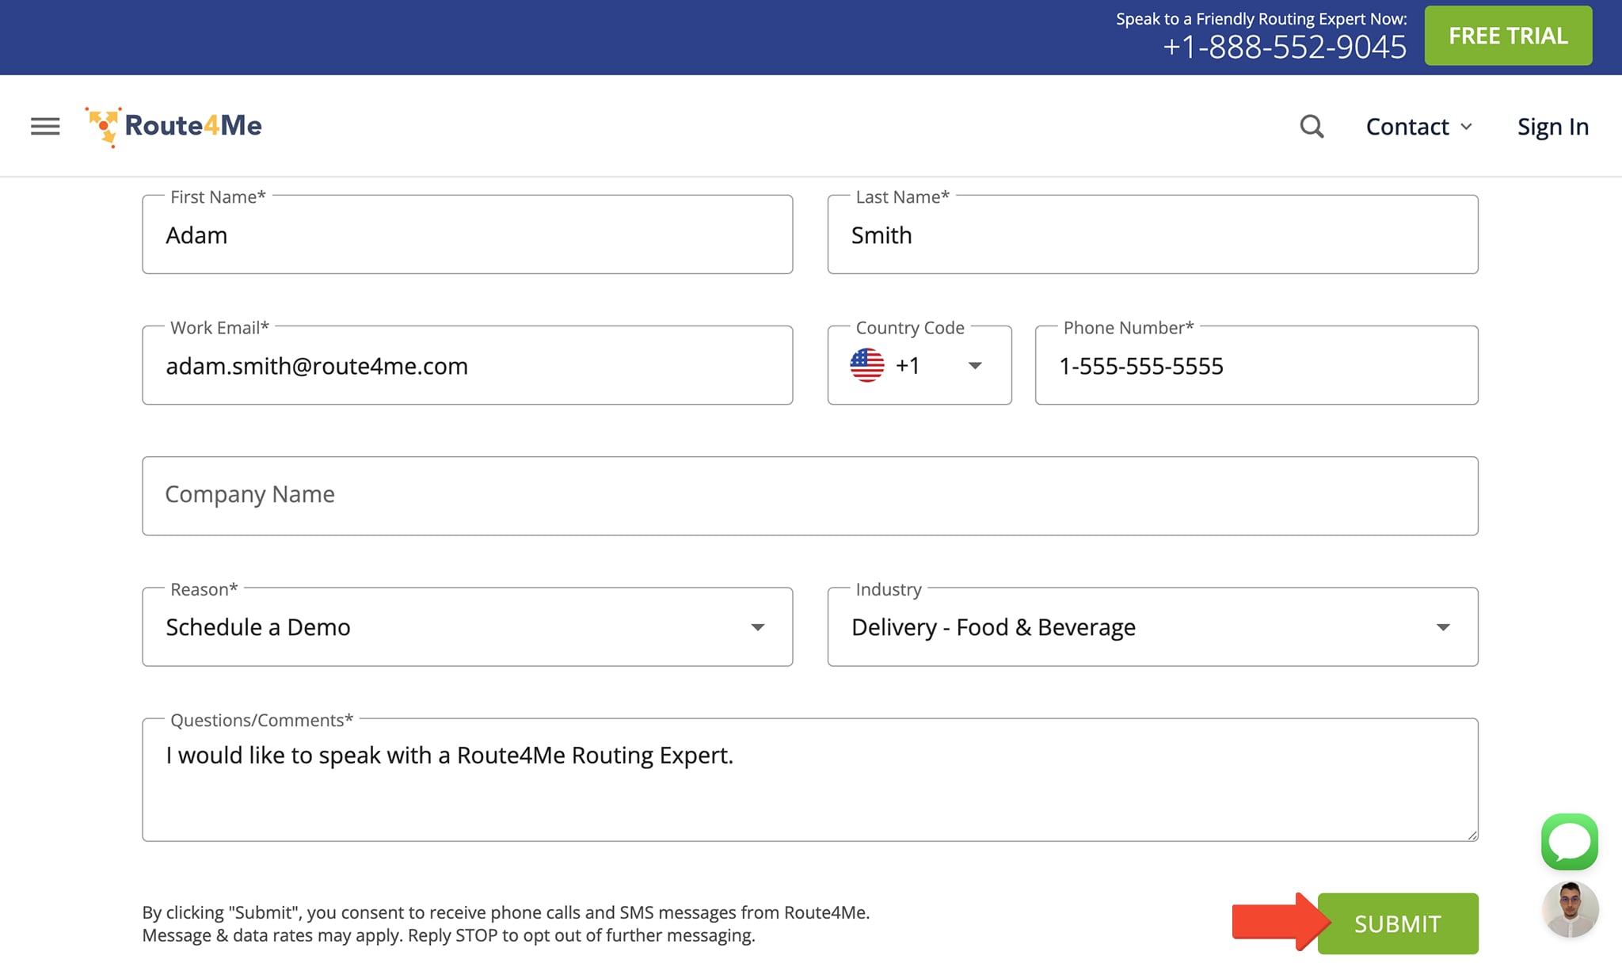
Task: Click the Route4Me logo
Action: tap(173, 127)
